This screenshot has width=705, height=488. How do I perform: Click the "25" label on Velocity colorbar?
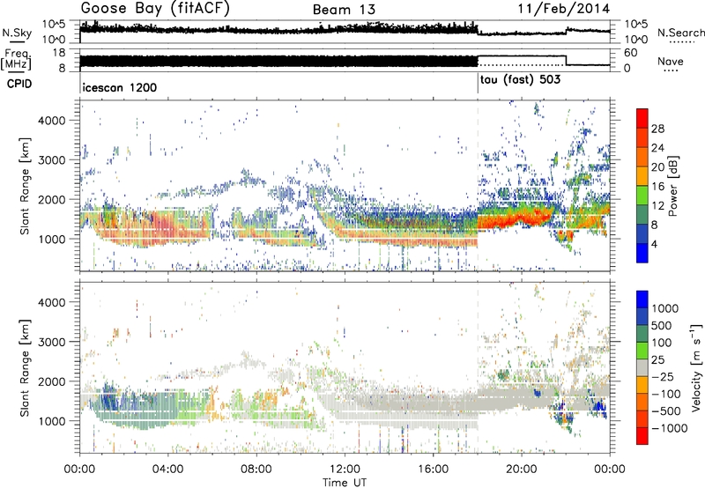coord(657,360)
